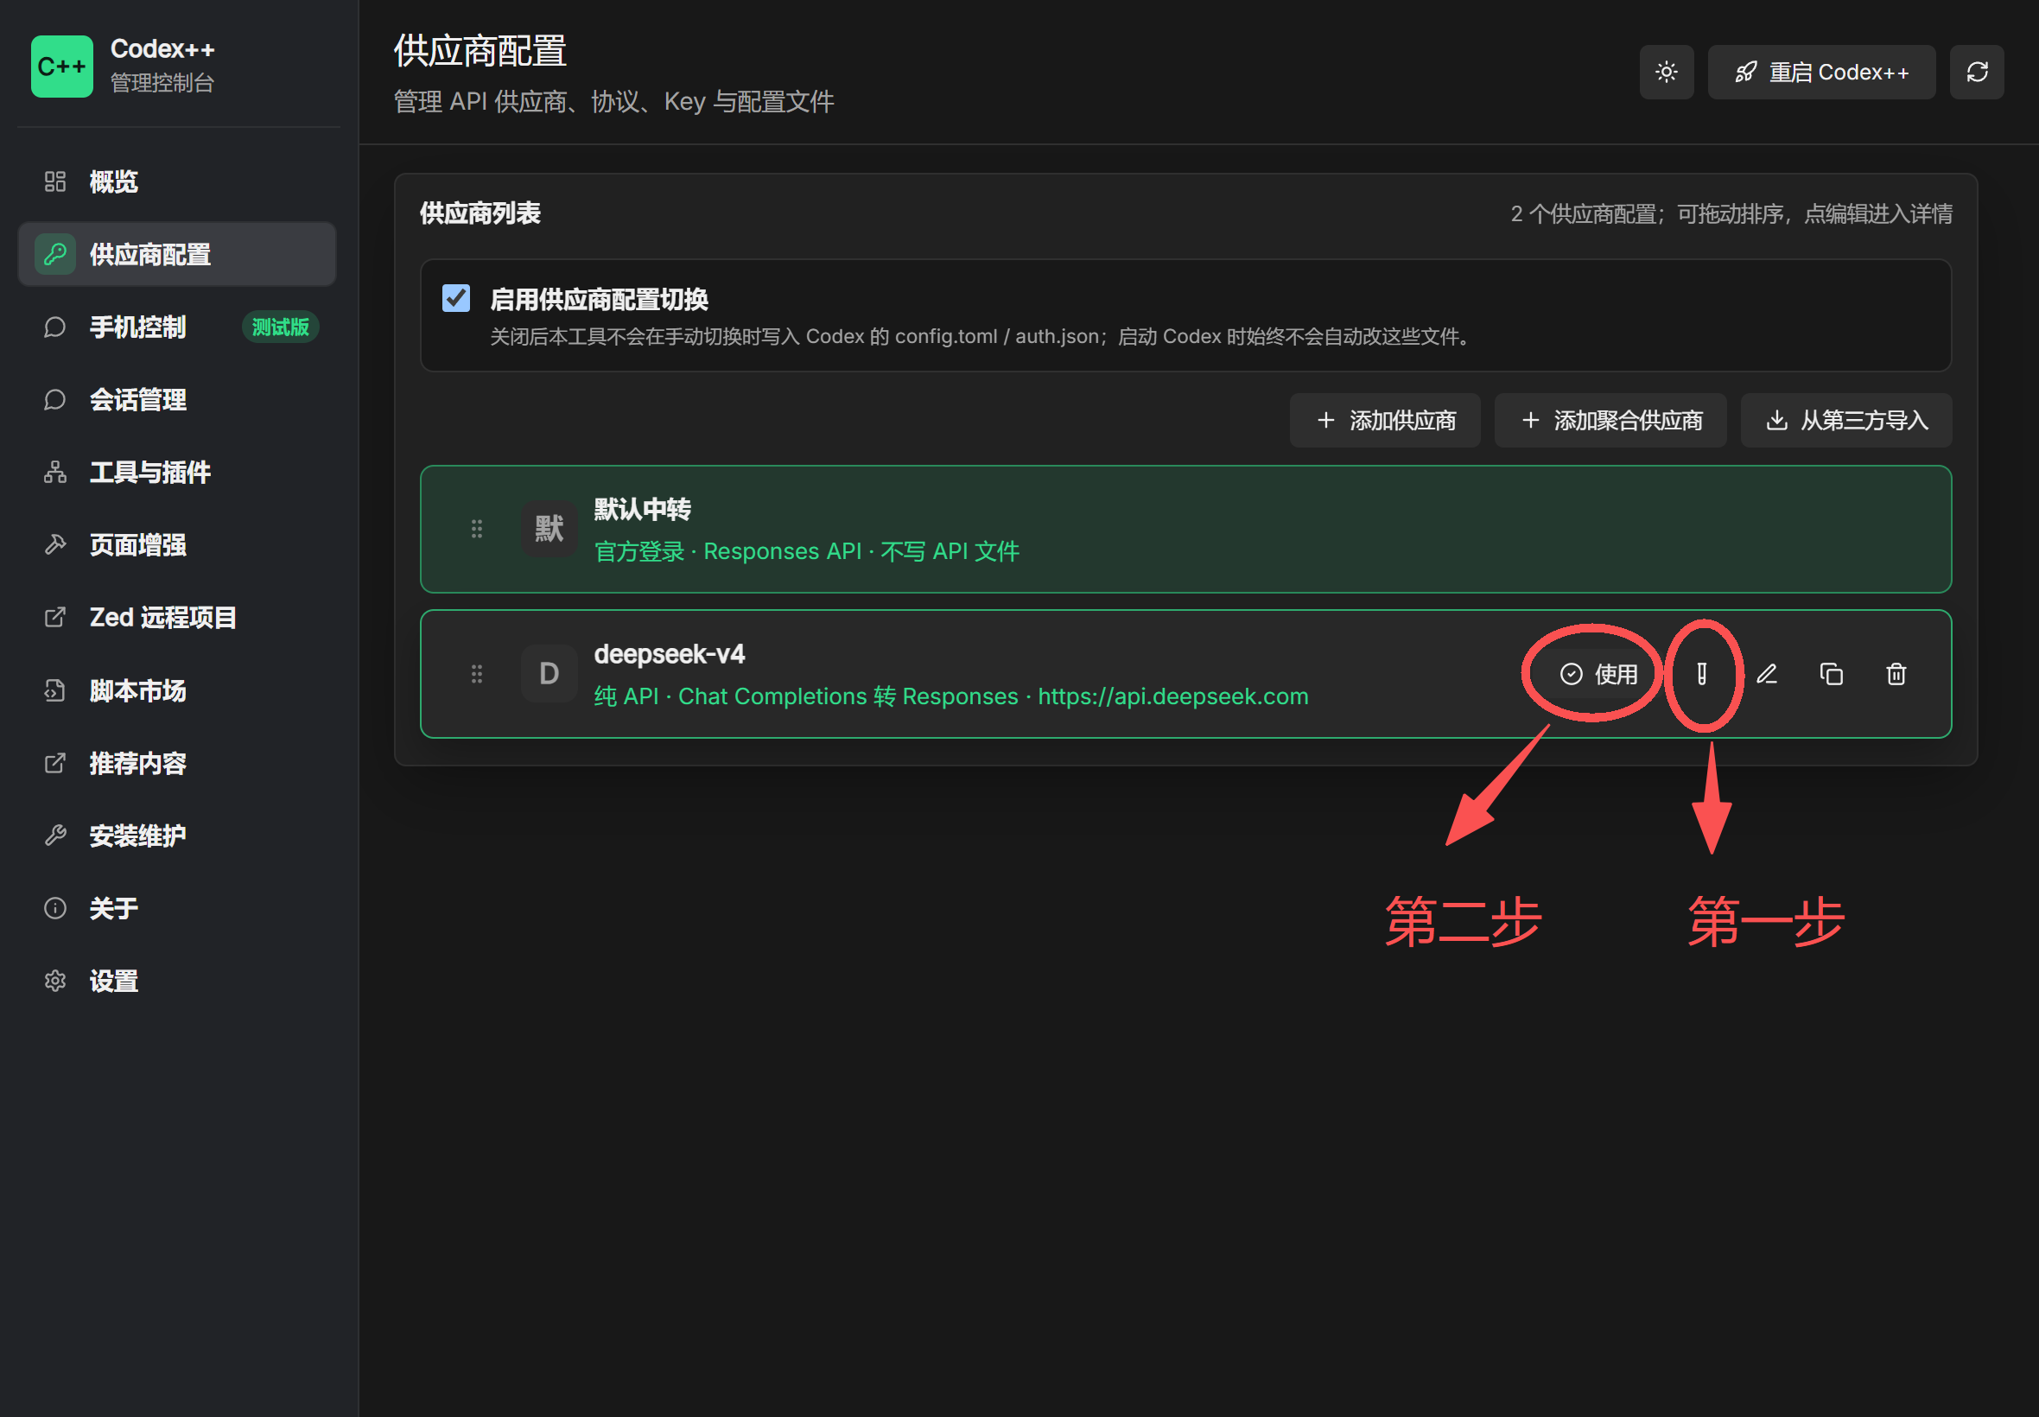Click the 管理 API 供应商 page subtitle
This screenshot has height=1417, width=2039.
(613, 102)
